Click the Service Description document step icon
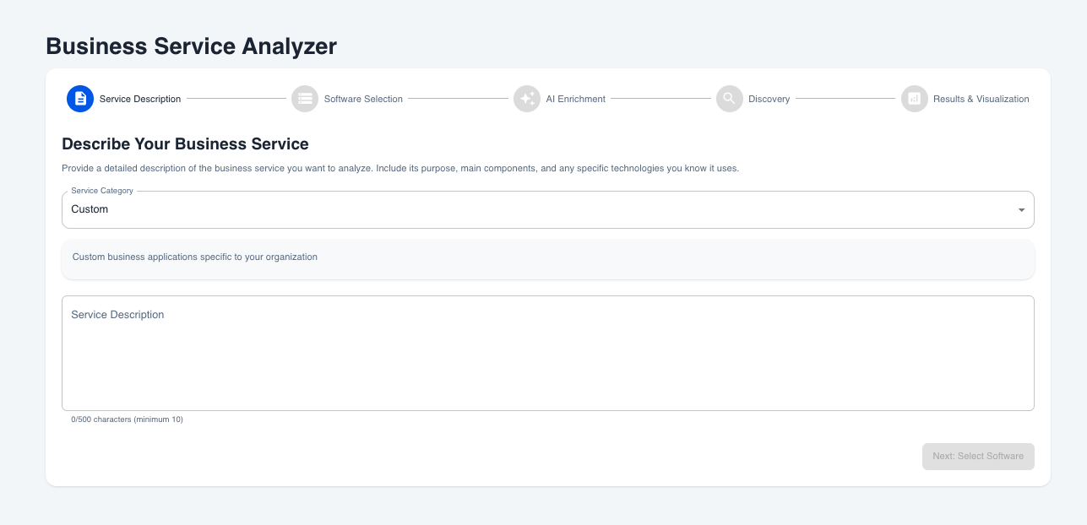 pyautogui.click(x=80, y=99)
